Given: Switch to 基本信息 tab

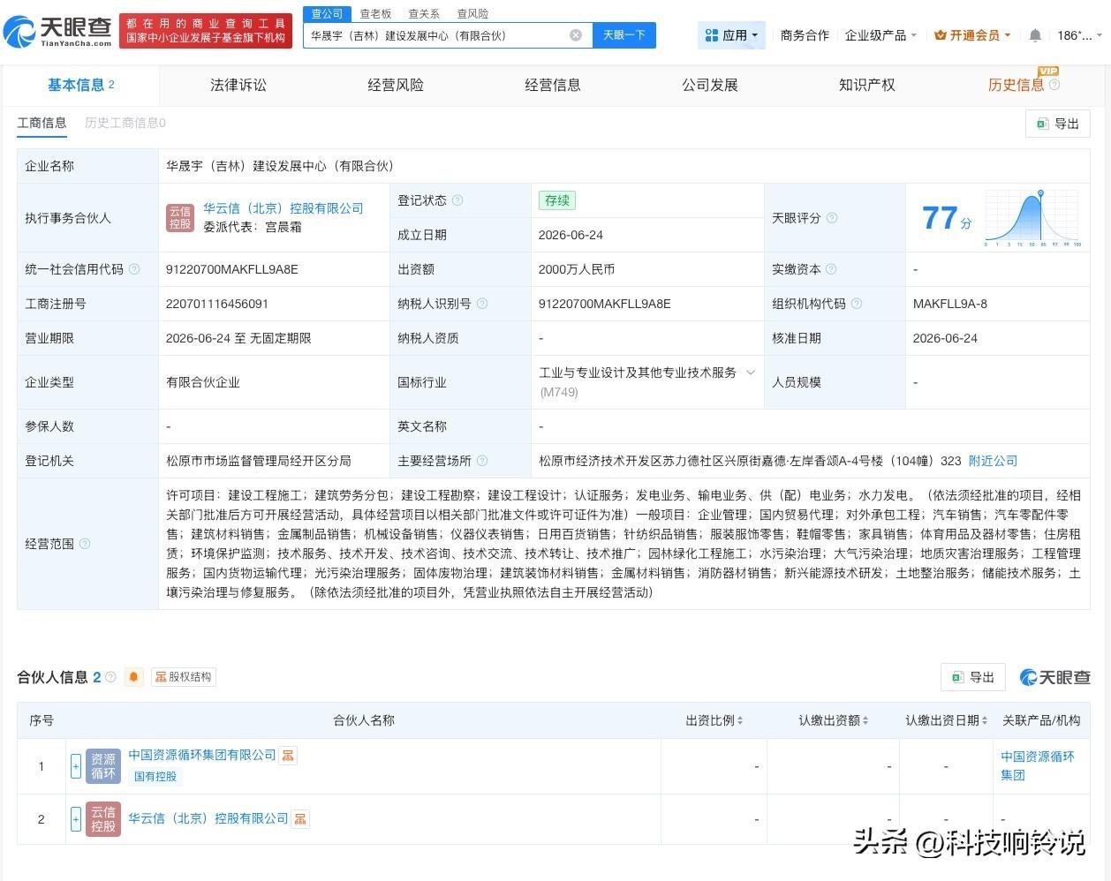Looking at the screenshot, I should click(80, 85).
